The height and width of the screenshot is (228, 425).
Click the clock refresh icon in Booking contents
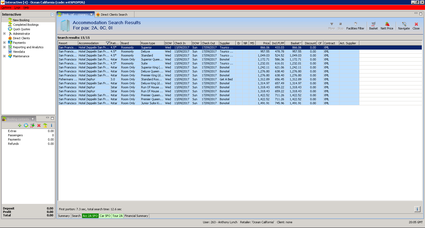pyautogui.click(x=26, y=125)
